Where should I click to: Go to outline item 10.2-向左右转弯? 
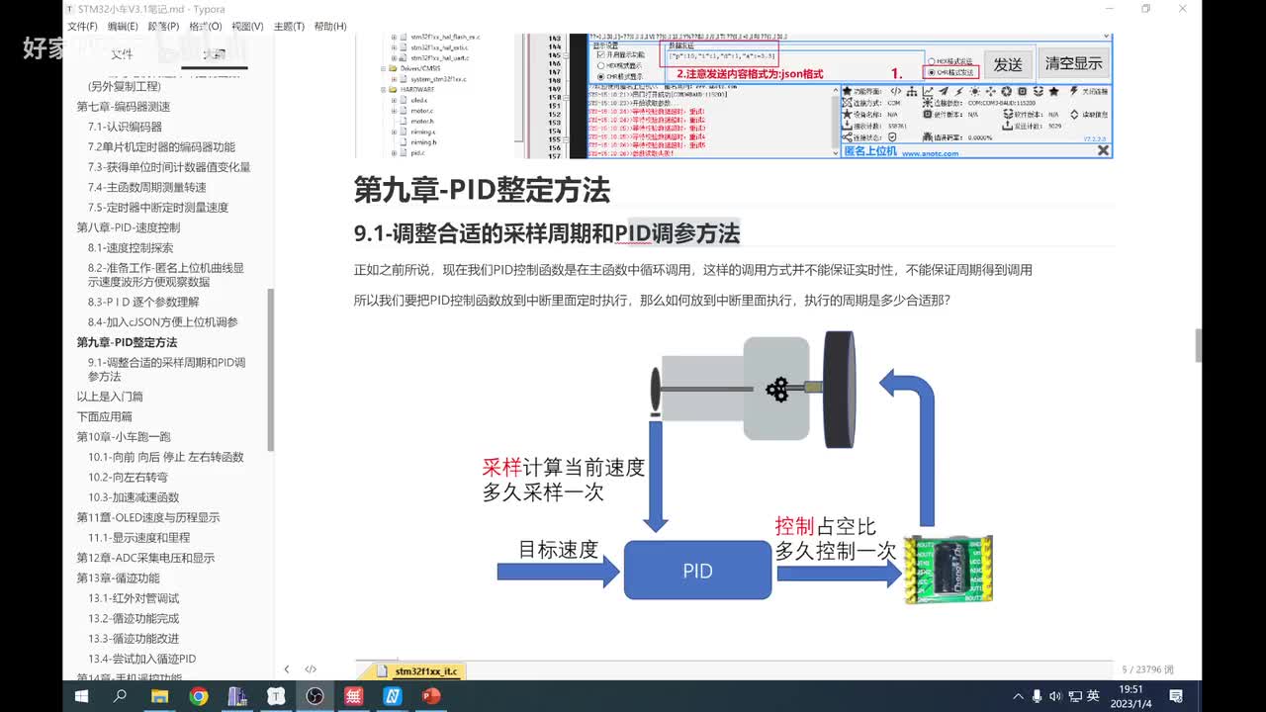128,477
